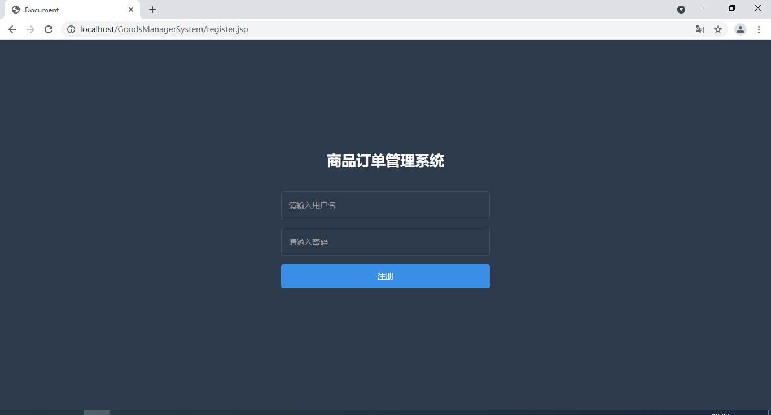Open the Chrome three-dot menu
The image size is (771, 415).
pyautogui.click(x=759, y=29)
